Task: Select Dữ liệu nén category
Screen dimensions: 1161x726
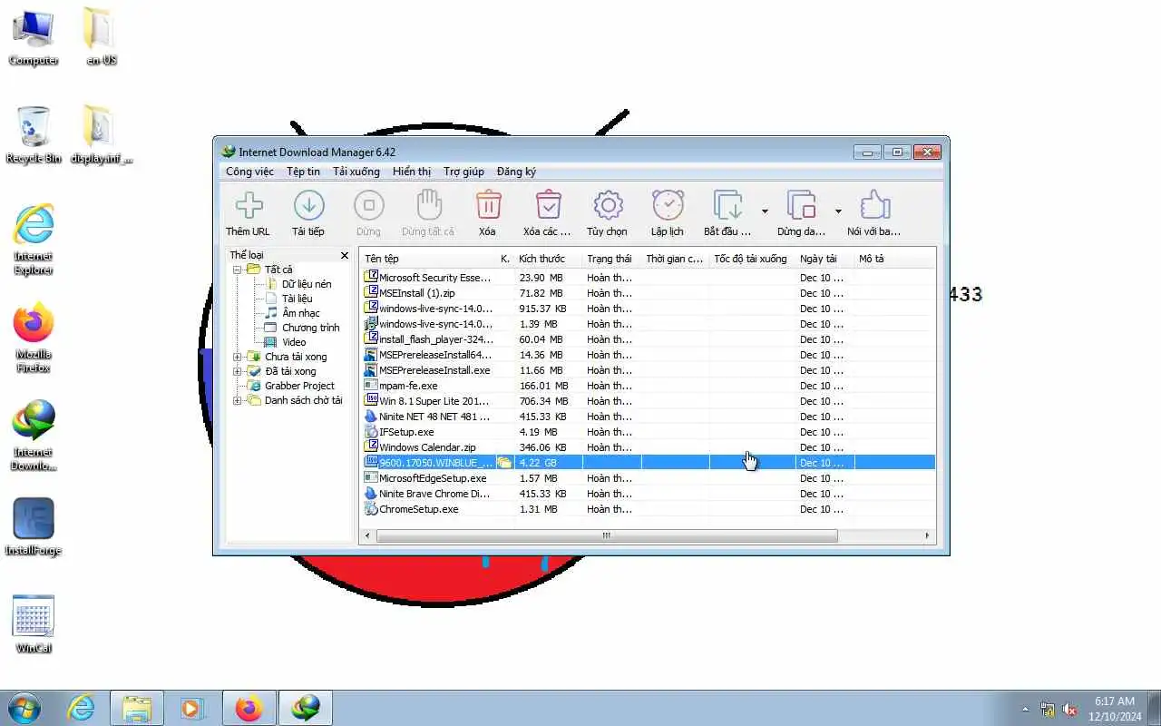Action: pyautogui.click(x=307, y=284)
